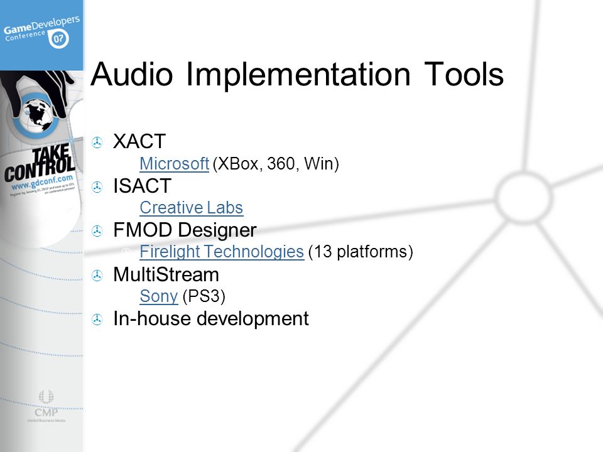Click the Game Developers Conference 07 logo
The height and width of the screenshot is (452, 603).
[41, 33]
